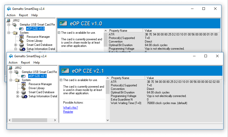Select eOP CZE v1.0 tree item in back window
Viewport: 228px width, 137px height.
click(x=35, y=29)
